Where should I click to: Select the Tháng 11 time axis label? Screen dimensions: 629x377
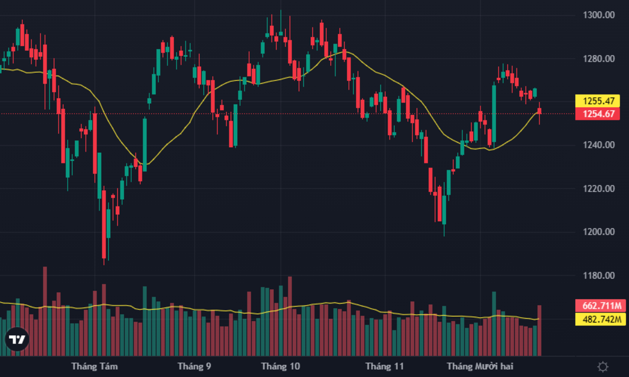(385, 366)
